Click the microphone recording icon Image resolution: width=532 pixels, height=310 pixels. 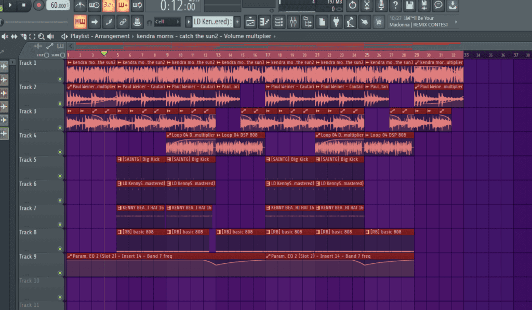[x=381, y=5]
